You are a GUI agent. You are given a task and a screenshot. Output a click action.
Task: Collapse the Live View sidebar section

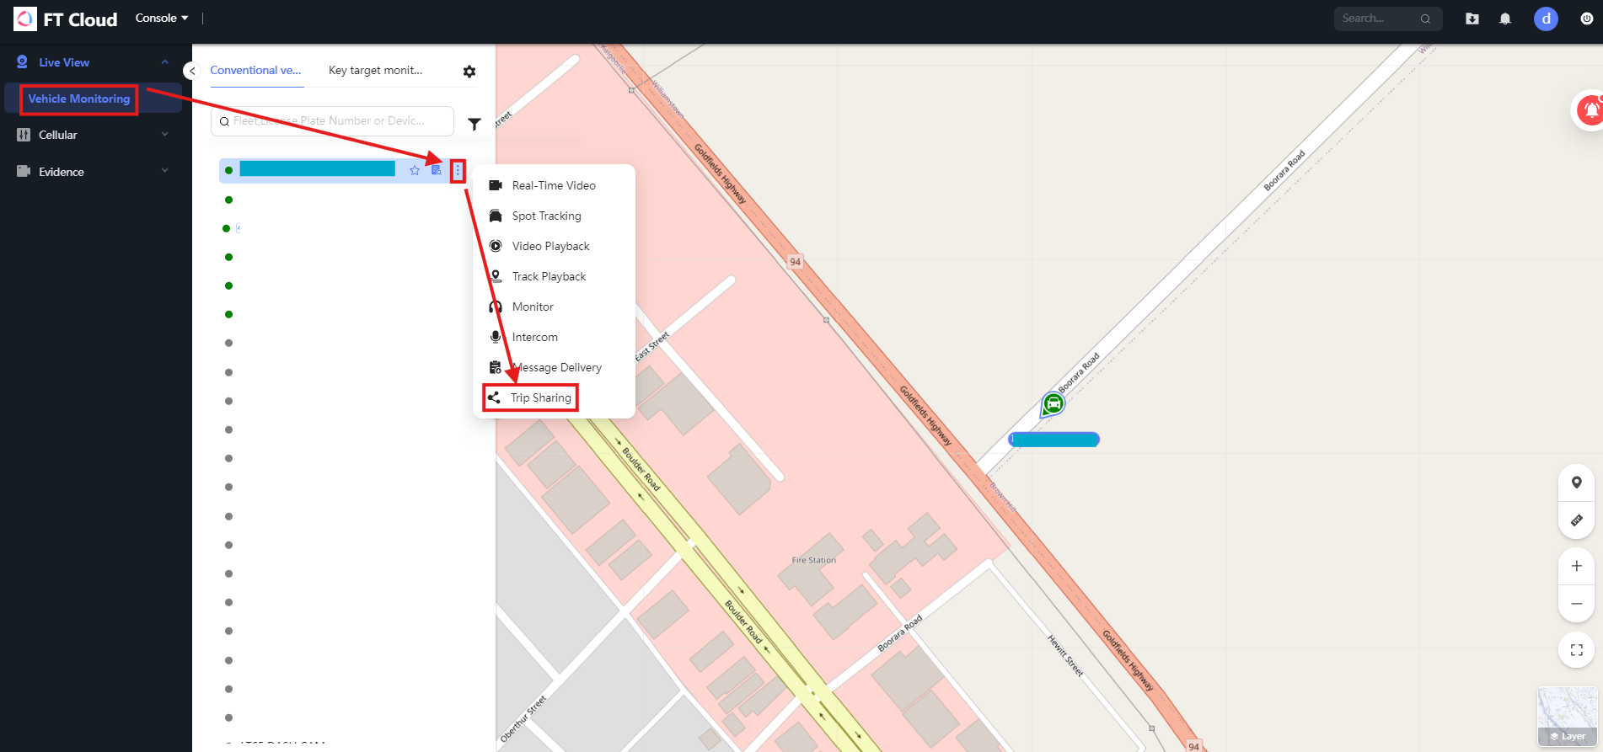point(164,62)
